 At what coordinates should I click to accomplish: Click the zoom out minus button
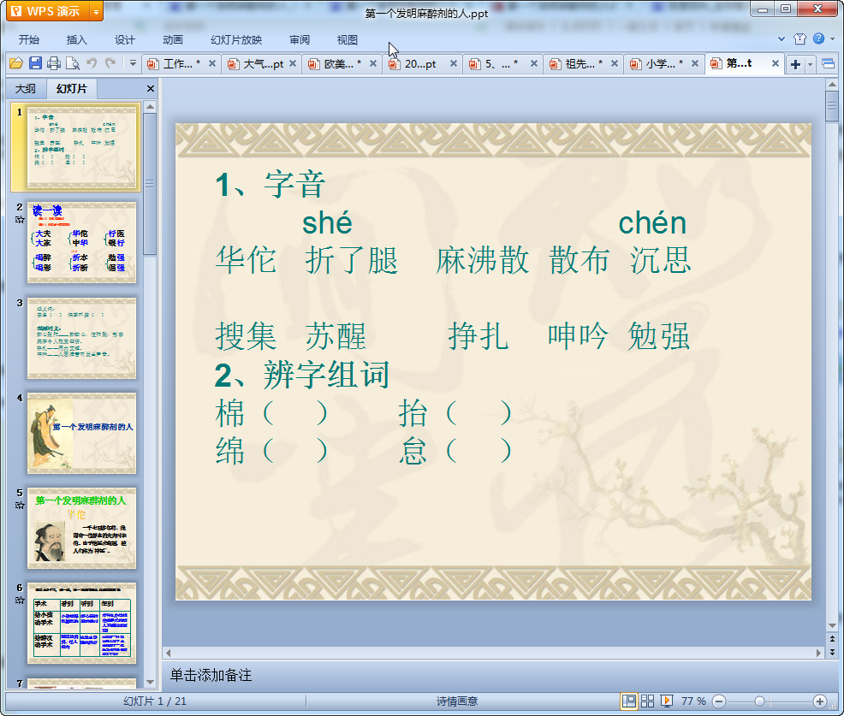(719, 701)
